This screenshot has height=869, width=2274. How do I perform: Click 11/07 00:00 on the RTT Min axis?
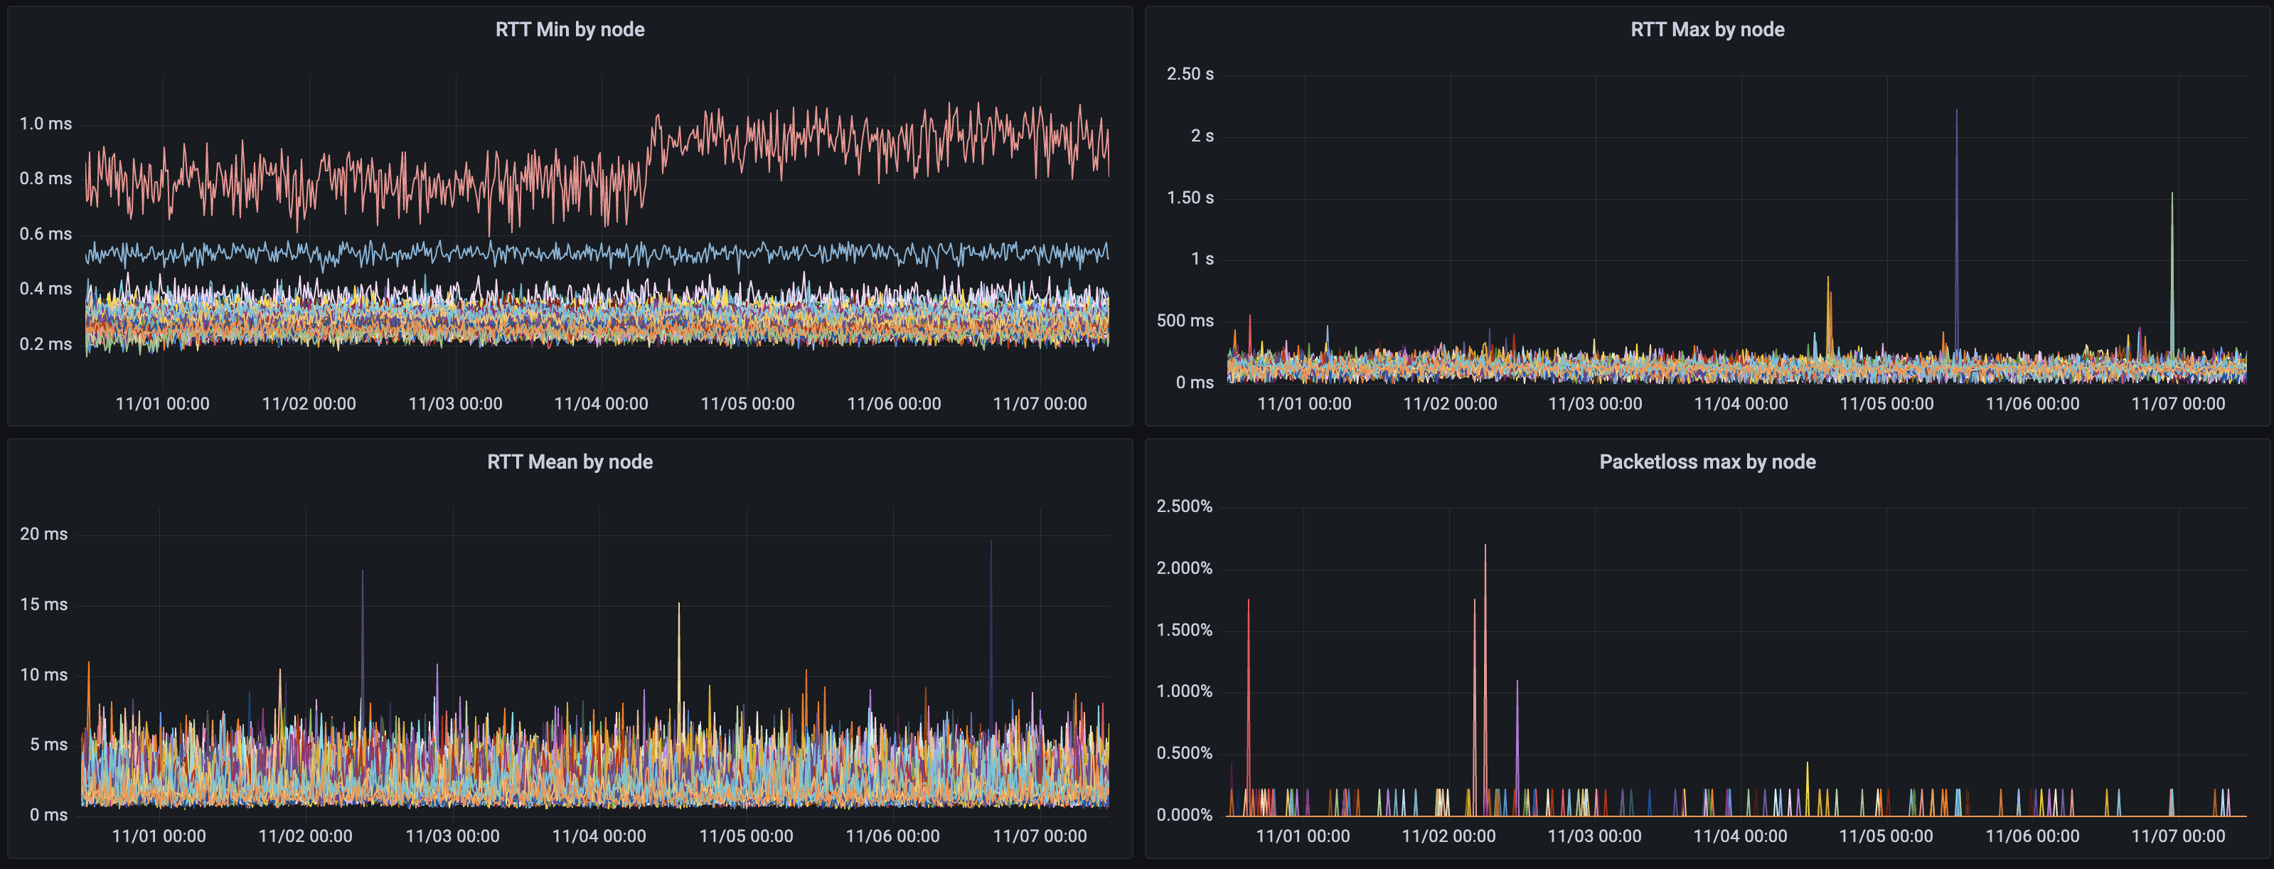(1040, 404)
